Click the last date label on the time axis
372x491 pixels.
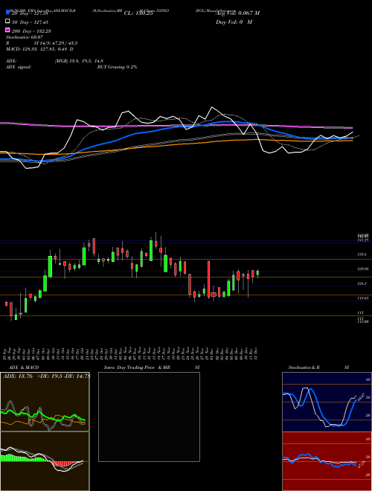[x=257, y=353]
